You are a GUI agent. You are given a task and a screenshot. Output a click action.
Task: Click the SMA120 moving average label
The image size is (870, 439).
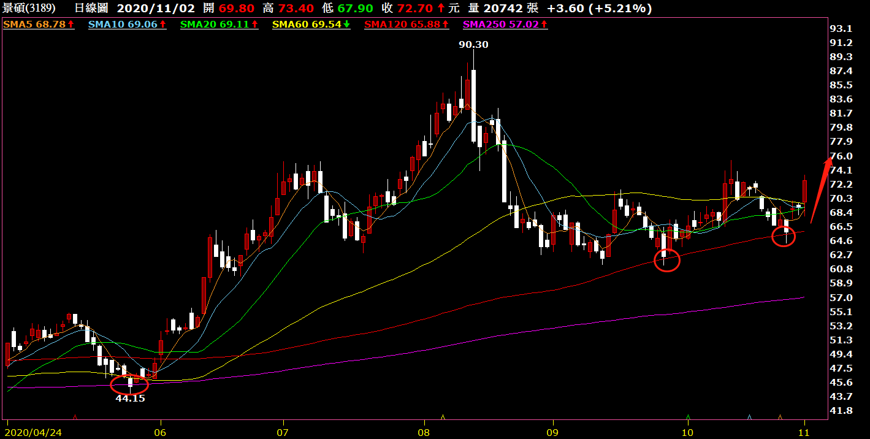tap(406, 25)
